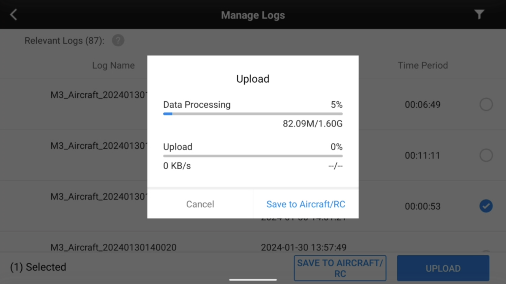506x284 pixels.
Task: Click the Log Name column header
Action: (113, 65)
